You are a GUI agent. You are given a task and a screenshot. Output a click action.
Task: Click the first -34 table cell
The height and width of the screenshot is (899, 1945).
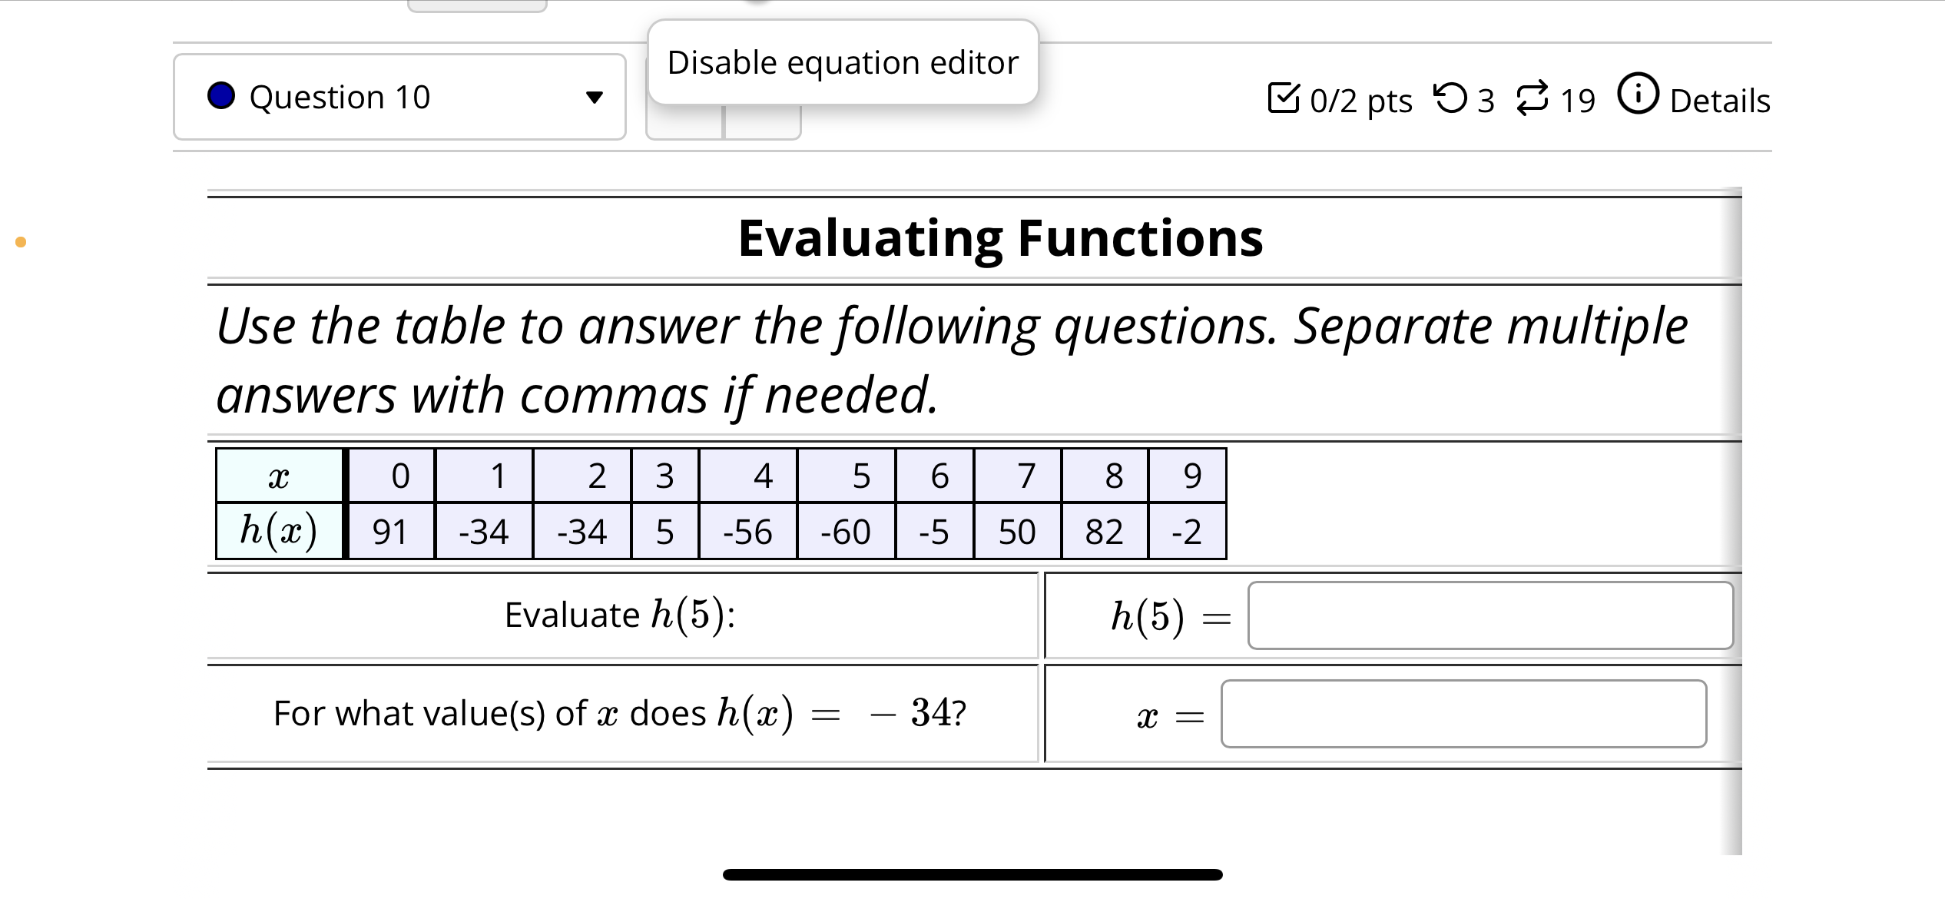pos(484,531)
